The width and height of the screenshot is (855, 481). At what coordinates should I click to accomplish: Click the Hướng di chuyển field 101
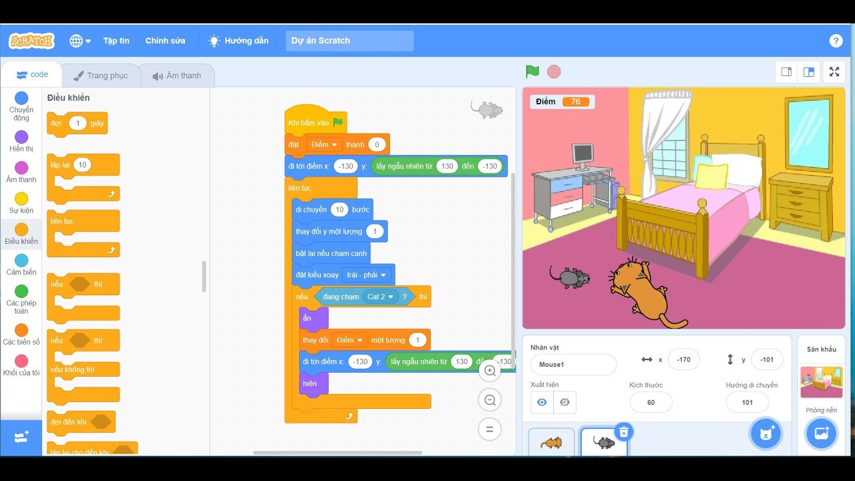(x=747, y=402)
